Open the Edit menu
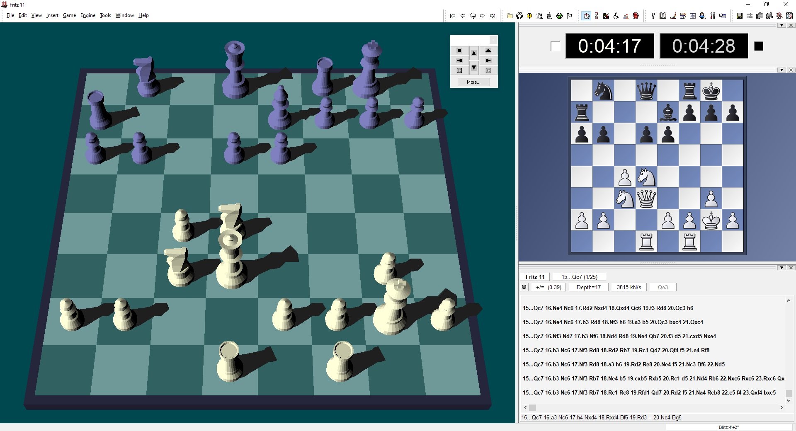 tap(23, 15)
